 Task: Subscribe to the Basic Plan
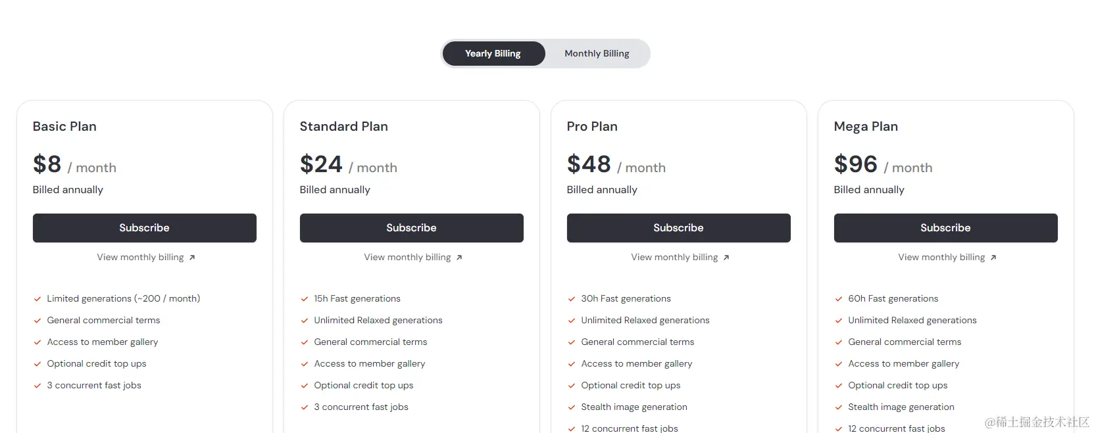[x=145, y=228]
